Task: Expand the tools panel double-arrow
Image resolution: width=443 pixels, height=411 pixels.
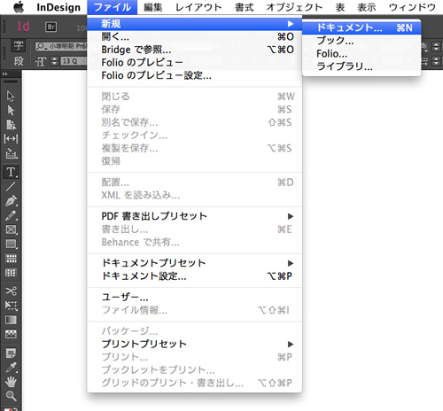Action: [4, 74]
